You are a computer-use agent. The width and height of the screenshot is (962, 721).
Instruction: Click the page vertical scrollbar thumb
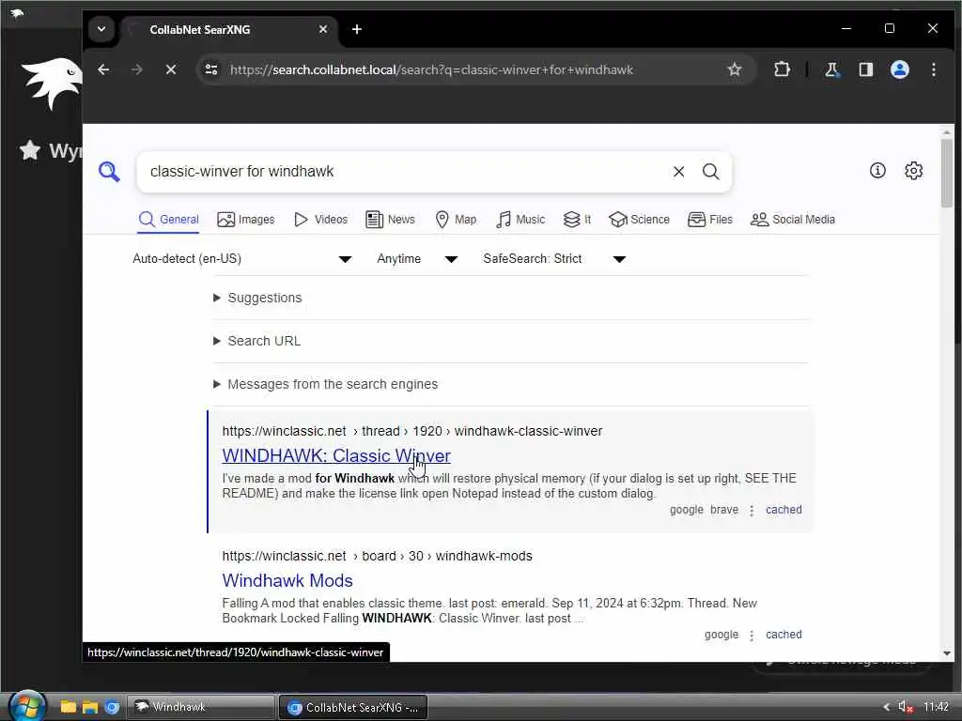click(x=947, y=173)
